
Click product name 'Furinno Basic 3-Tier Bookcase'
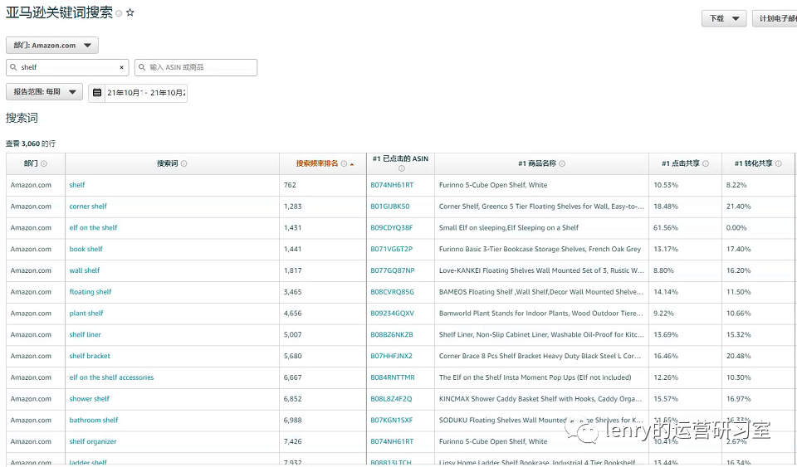click(x=540, y=249)
